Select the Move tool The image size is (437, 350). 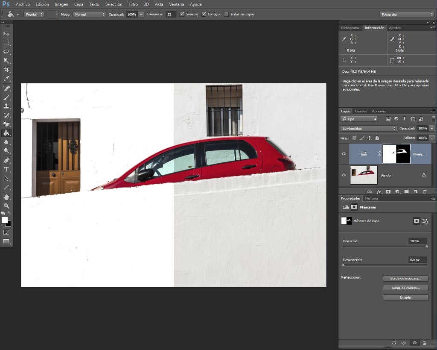click(x=6, y=34)
